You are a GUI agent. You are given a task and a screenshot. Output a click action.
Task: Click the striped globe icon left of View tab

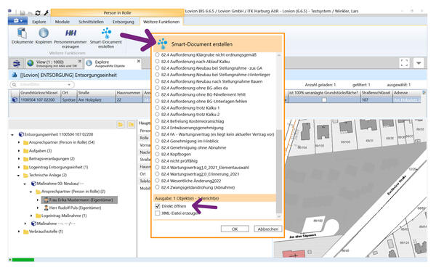[x=17, y=64]
